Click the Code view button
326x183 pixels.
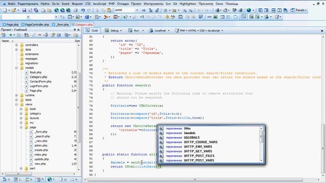click(x=92, y=30)
